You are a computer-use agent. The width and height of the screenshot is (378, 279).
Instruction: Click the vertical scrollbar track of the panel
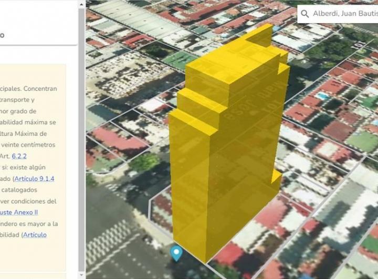[81, 157]
